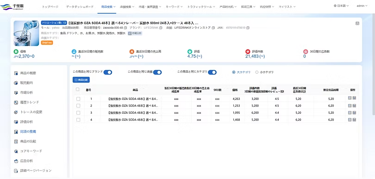Open the コアキーワード sidebar icon

[16, 151]
